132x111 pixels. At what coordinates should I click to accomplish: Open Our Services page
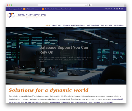coord(106,25)
